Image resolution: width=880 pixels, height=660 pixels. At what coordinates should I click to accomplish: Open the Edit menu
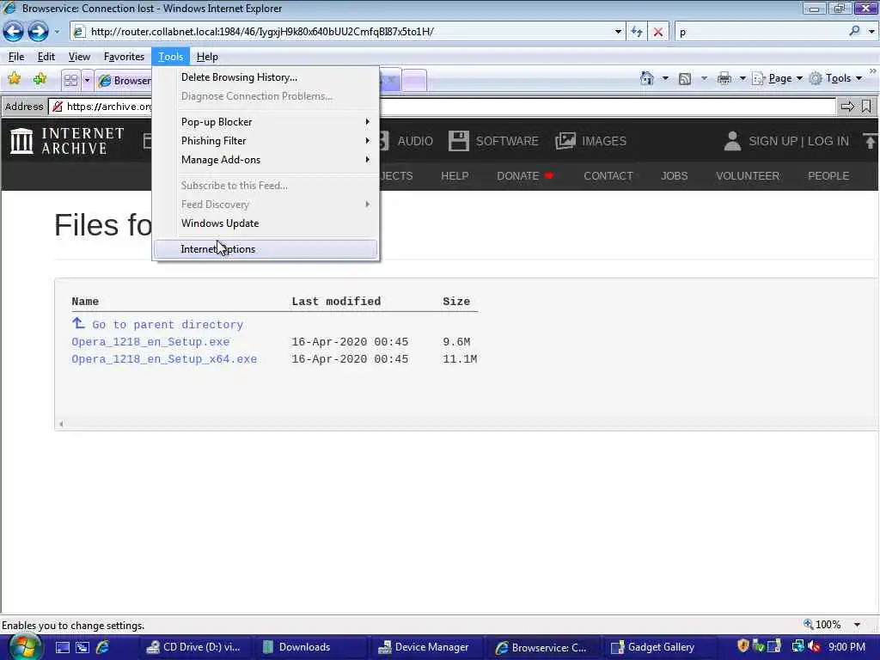pyautogui.click(x=46, y=57)
